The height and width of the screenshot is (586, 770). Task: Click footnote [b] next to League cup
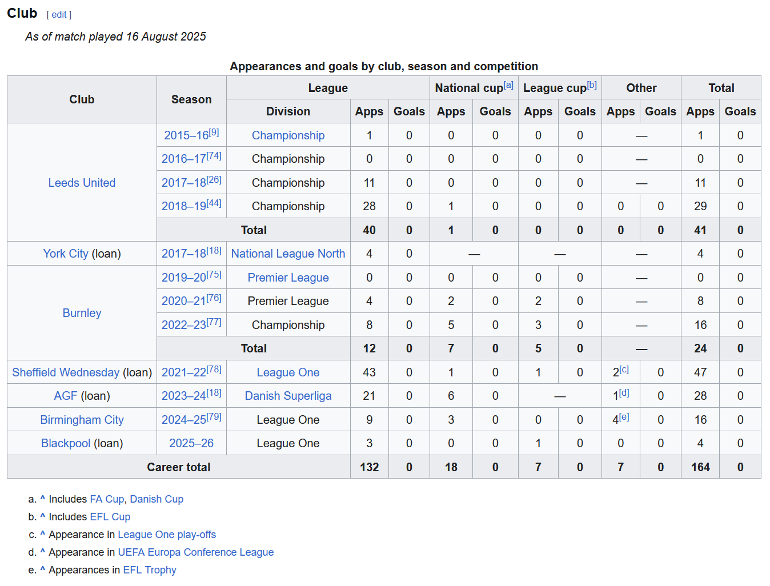click(592, 85)
